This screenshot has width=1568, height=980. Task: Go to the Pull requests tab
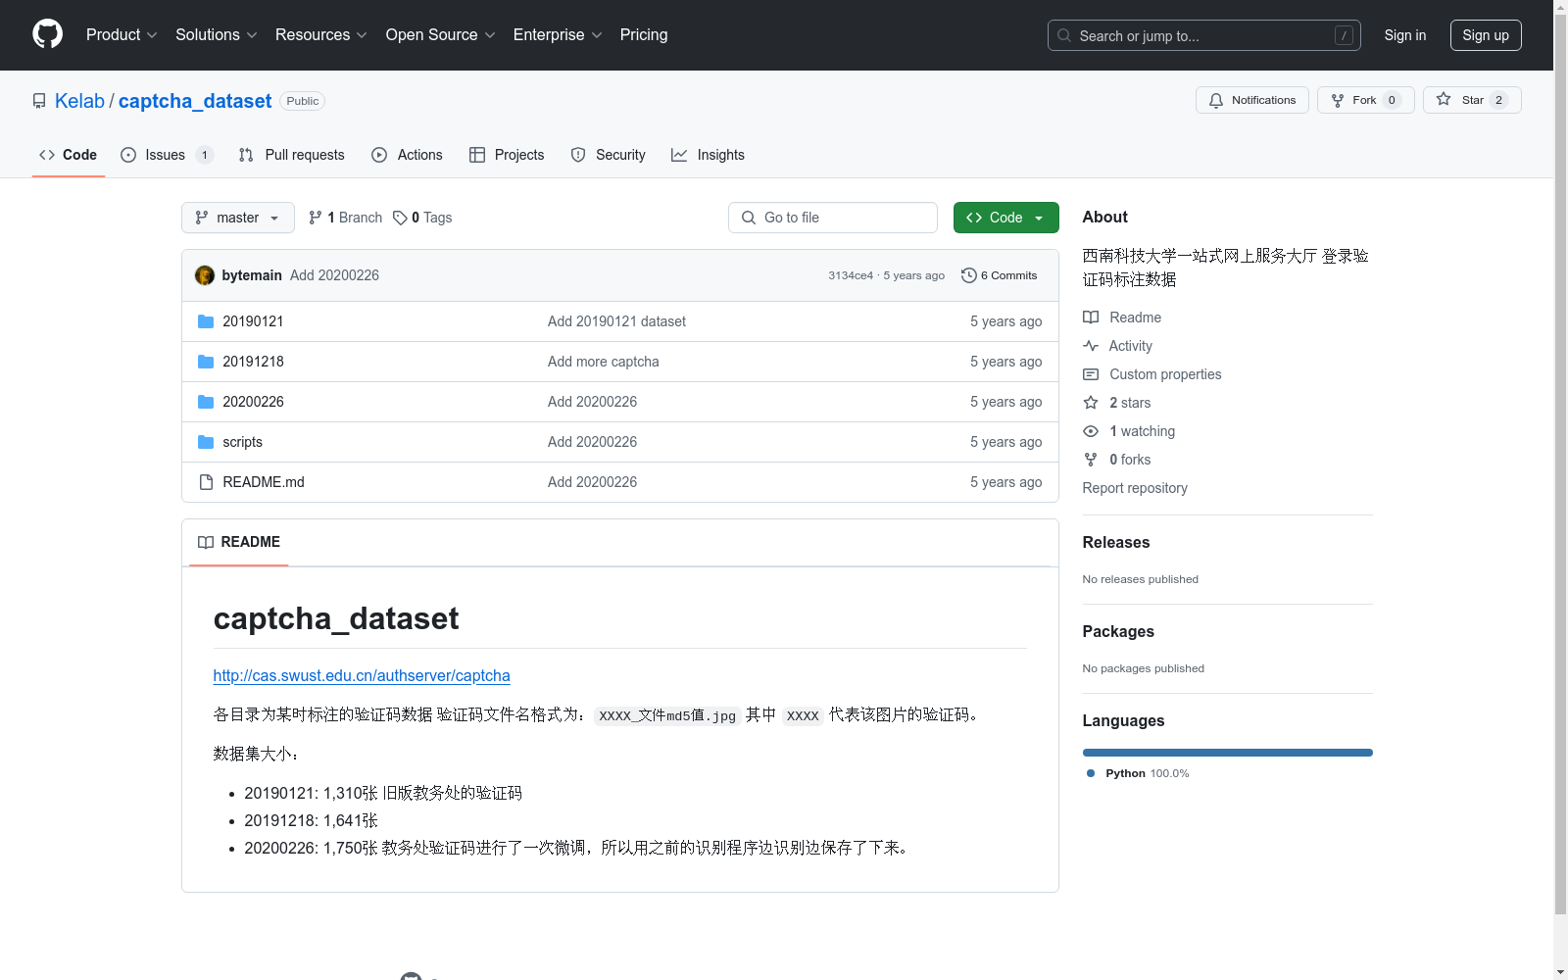tap(291, 155)
